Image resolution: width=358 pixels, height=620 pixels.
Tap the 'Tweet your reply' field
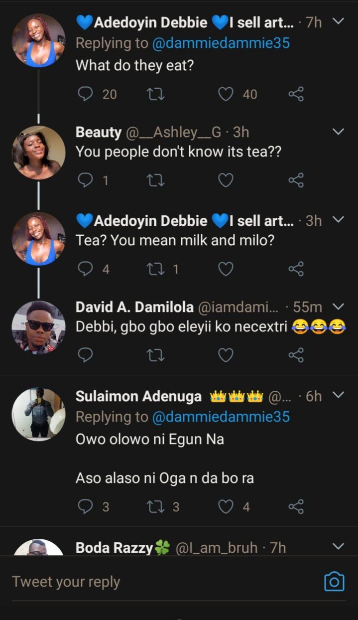149,582
